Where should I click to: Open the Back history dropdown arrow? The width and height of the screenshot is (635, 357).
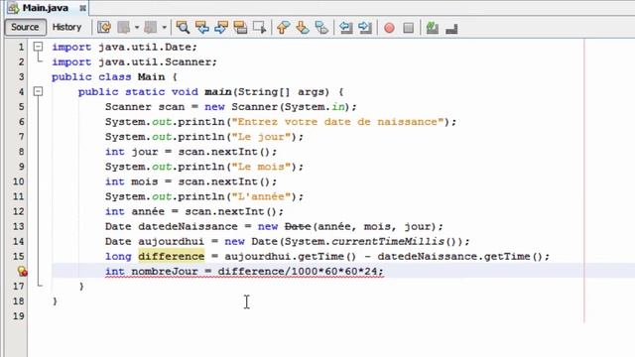tap(137, 28)
